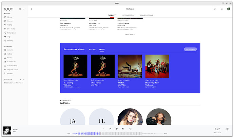
Task: Click Bloom Baby Bloom cover art
Action: [157, 66]
